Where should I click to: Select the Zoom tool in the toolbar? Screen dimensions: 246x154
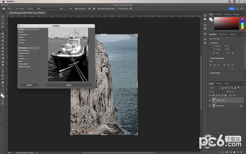click(3, 86)
